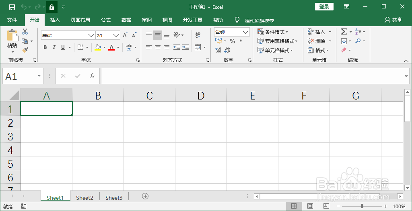The image size is (412, 211).
Task: Open 单元格样式 cell styles menu
Action: click(x=275, y=50)
